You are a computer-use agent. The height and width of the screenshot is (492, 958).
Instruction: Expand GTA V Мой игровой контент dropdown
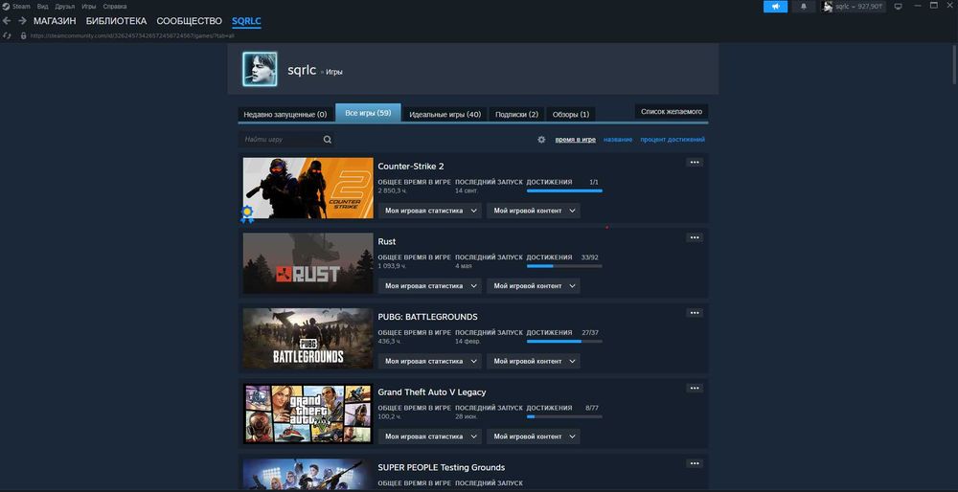pos(534,436)
